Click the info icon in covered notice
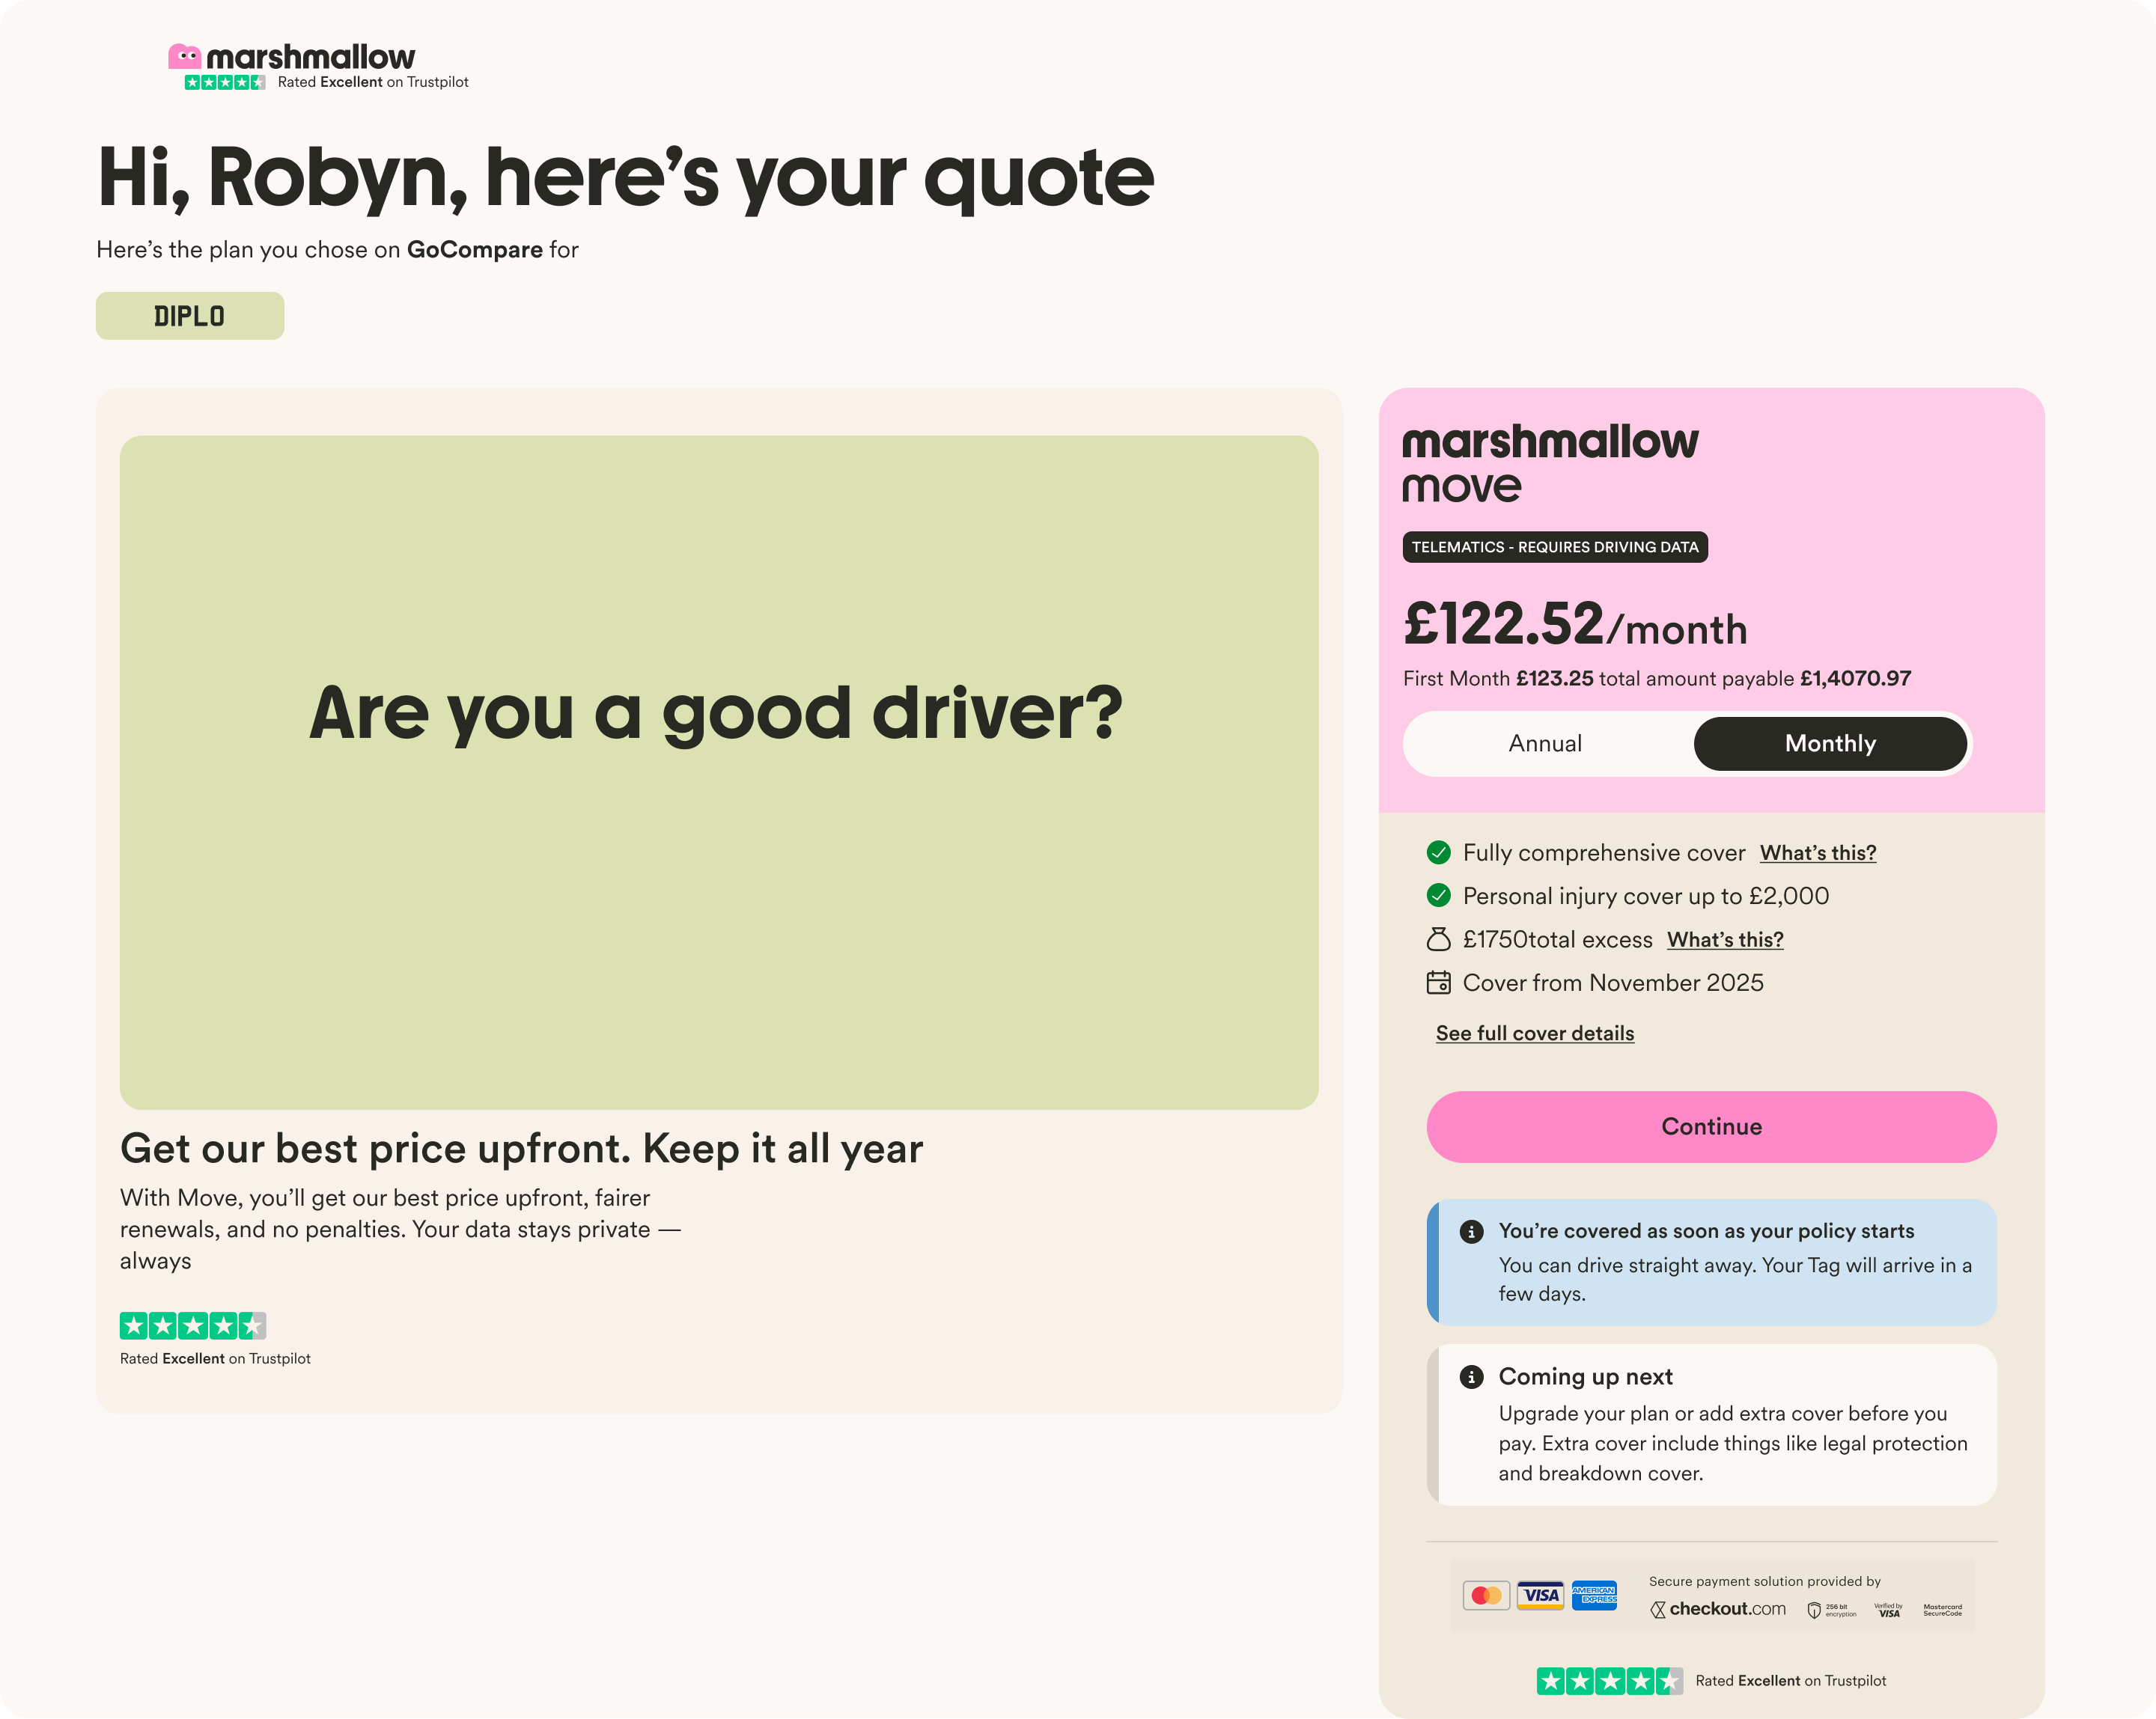The width and height of the screenshot is (2156, 1719). tap(1471, 1231)
